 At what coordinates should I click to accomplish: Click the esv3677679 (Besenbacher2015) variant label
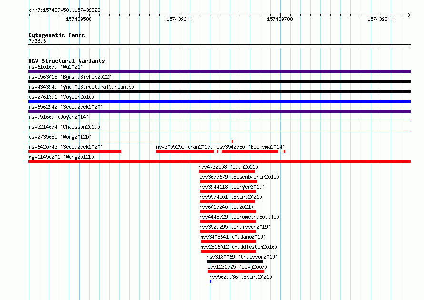coord(239,177)
